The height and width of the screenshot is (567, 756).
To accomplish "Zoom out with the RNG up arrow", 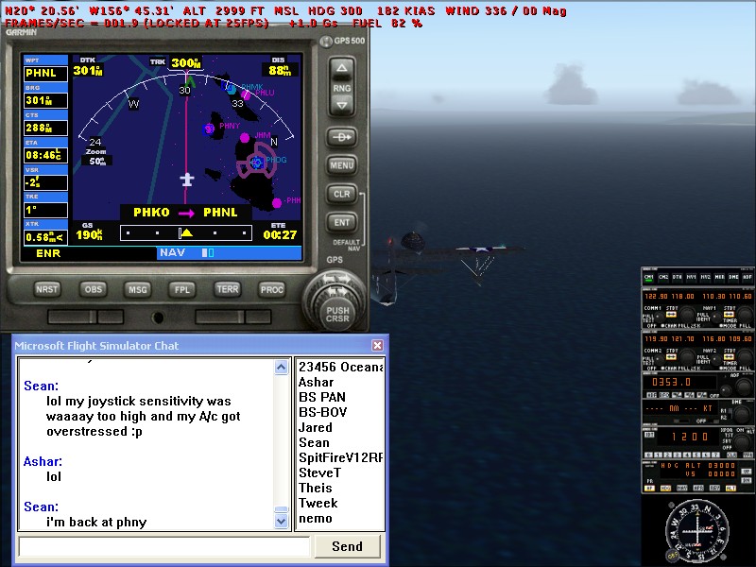I will pyautogui.click(x=341, y=68).
